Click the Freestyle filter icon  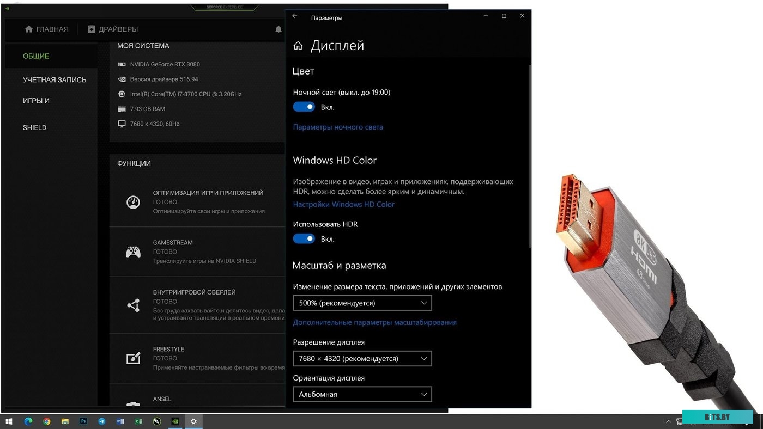[x=133, y=358]
